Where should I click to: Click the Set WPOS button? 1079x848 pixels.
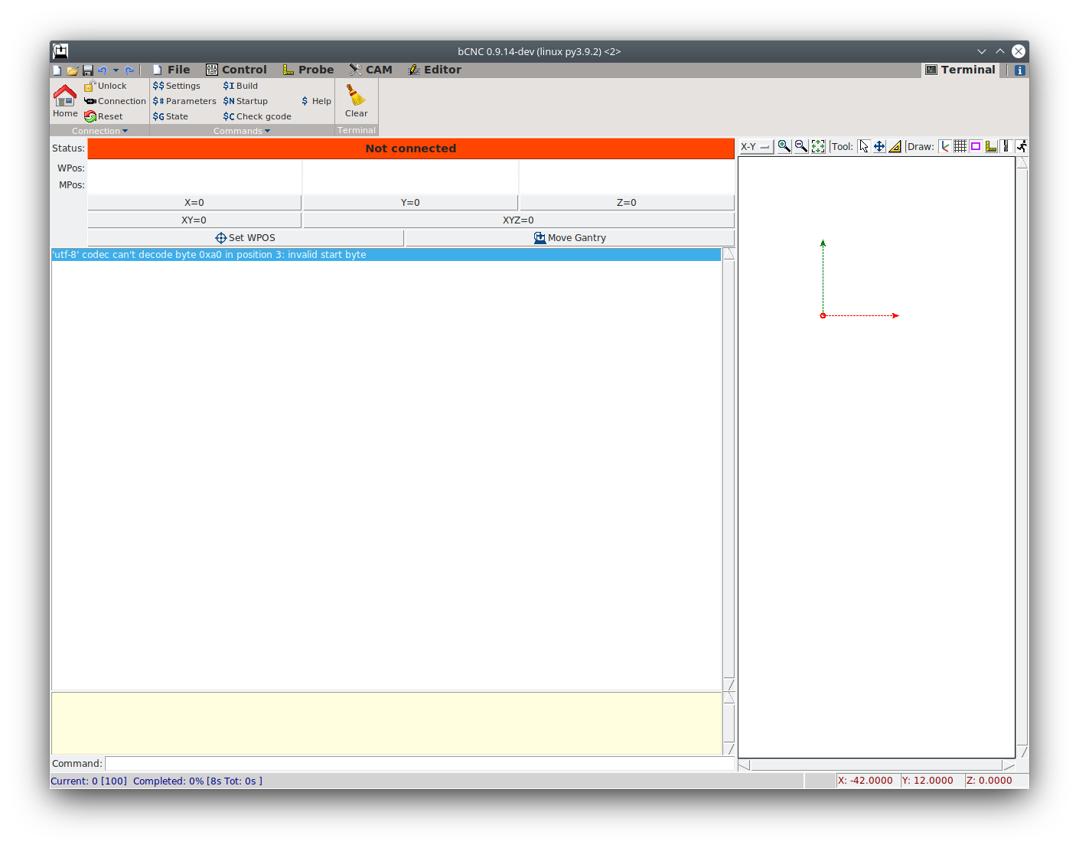(x=246, y=238)
